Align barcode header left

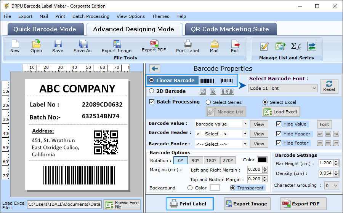click(320, 134)
